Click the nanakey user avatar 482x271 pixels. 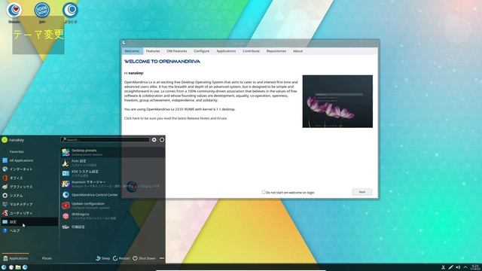point(5,140)
